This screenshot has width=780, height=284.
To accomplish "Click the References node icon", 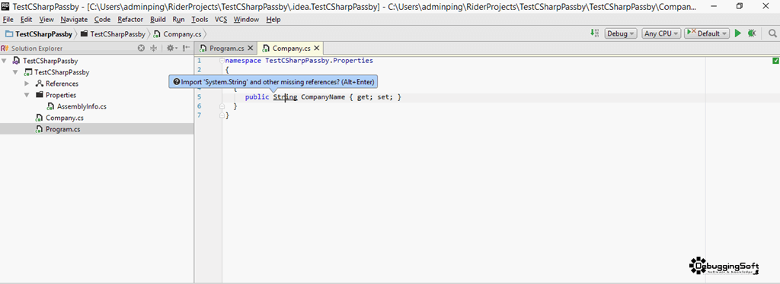I will [40, 84].
